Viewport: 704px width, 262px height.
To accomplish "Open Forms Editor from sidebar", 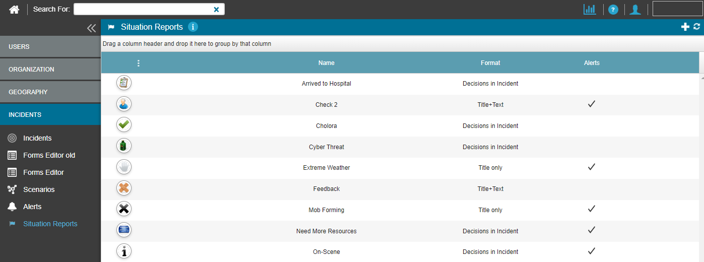I will coord(43,172).
